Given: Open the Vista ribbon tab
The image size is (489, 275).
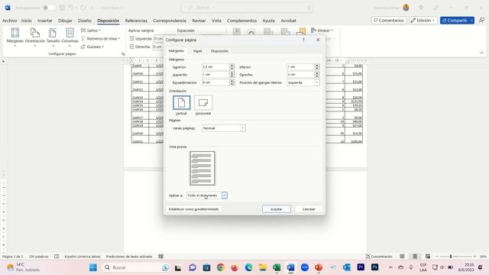Looking at the screenshot, I should pyautogui.click(x=216, y=21).
